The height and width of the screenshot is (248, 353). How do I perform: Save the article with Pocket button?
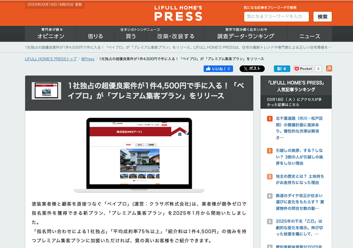pyautogui.click(x=303, y=69)
